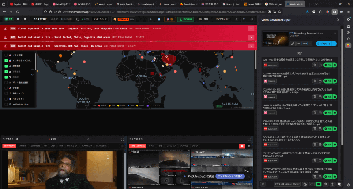
Task: Open live news channel settings gear
Action: click(x=122, y=146)
